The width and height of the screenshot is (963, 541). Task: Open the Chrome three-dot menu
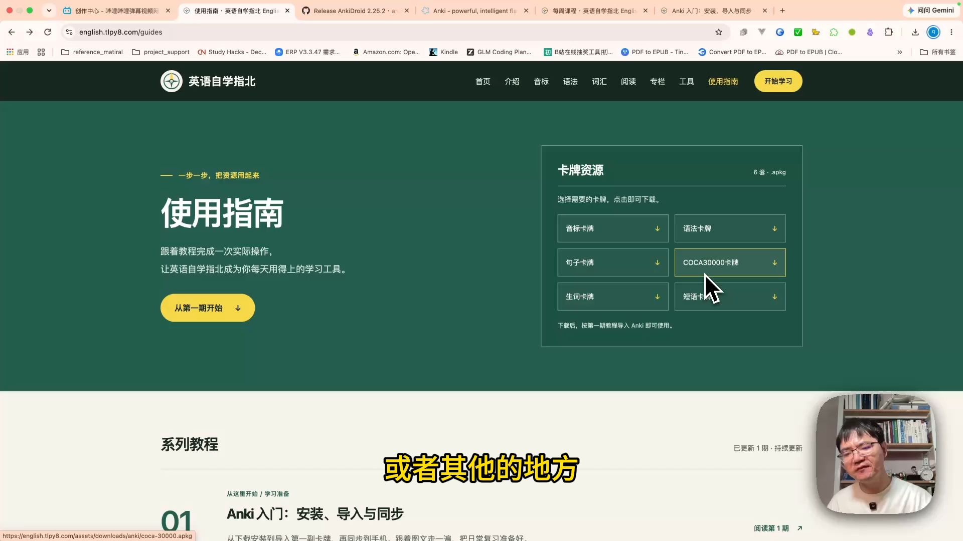coord(951,32)
